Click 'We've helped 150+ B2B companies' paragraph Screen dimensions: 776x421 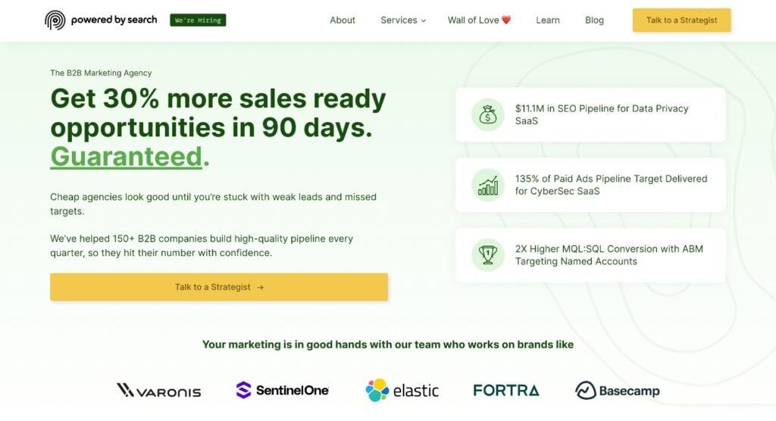coord(202,245)
